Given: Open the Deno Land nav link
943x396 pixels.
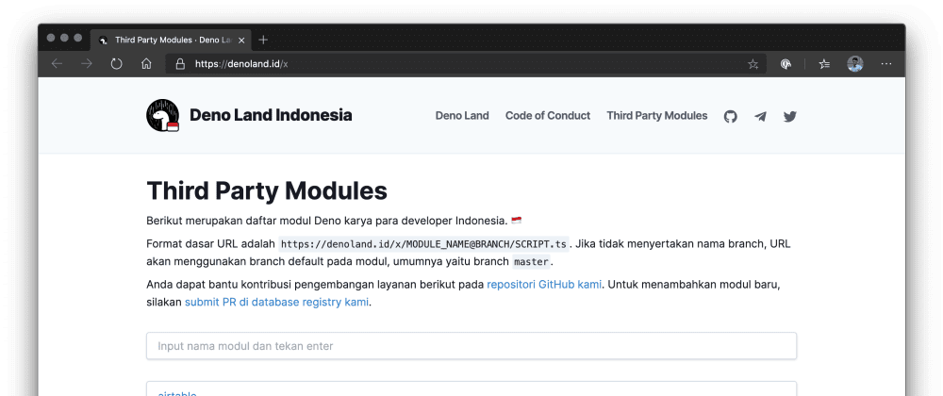Looking at the screenshot, I should point(462,115).
